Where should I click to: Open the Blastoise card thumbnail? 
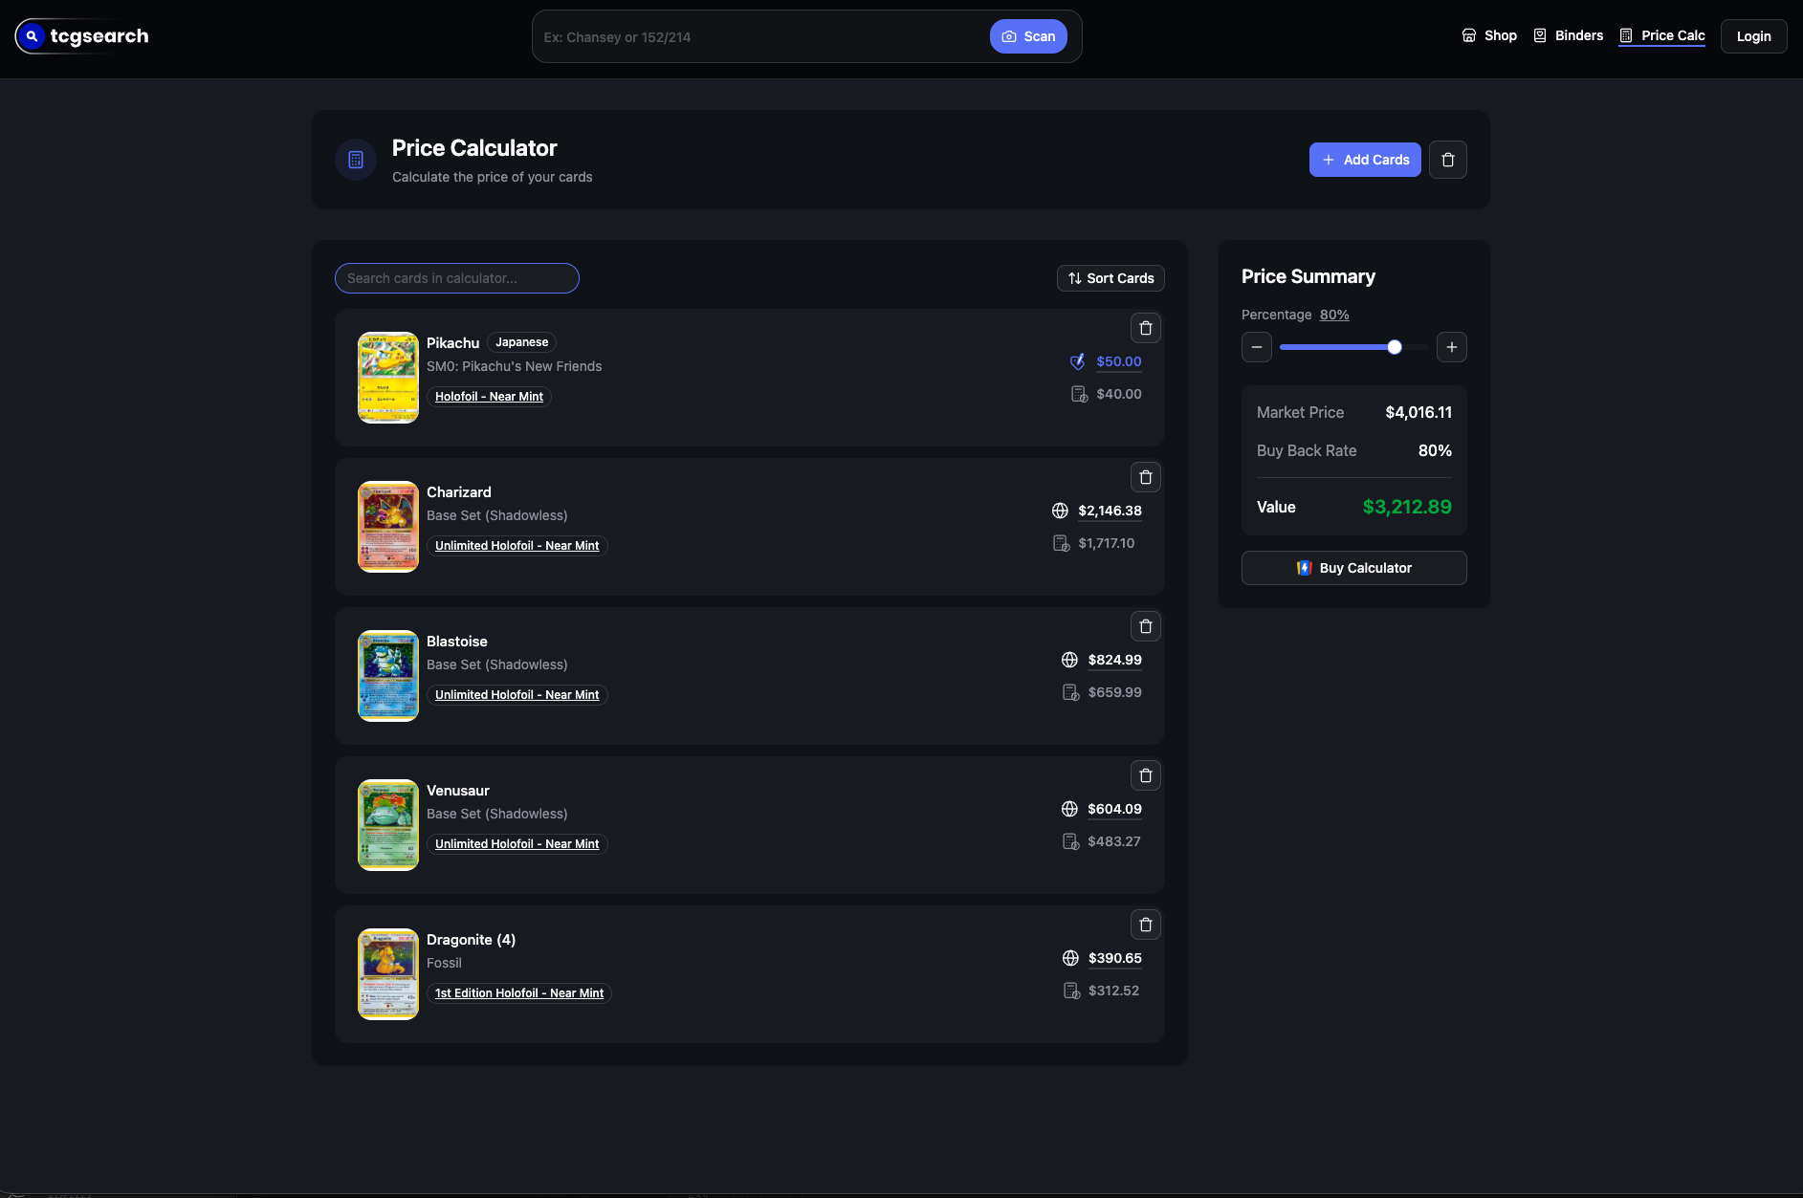pyautogui.click(x=388, y=676)
